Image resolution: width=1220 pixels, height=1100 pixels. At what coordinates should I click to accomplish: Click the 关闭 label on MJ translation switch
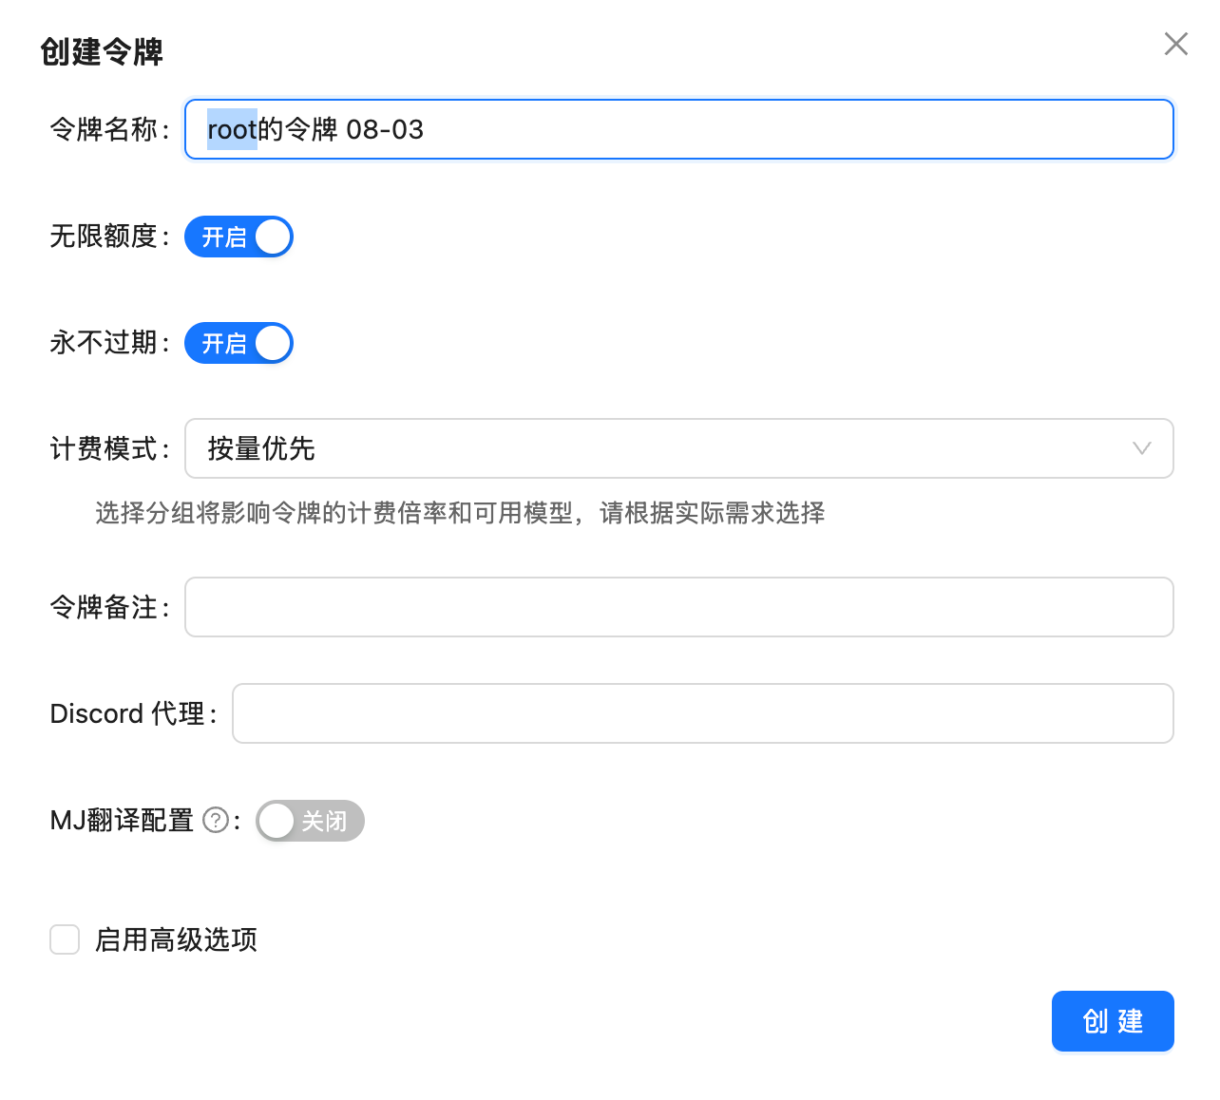point(326,821)
